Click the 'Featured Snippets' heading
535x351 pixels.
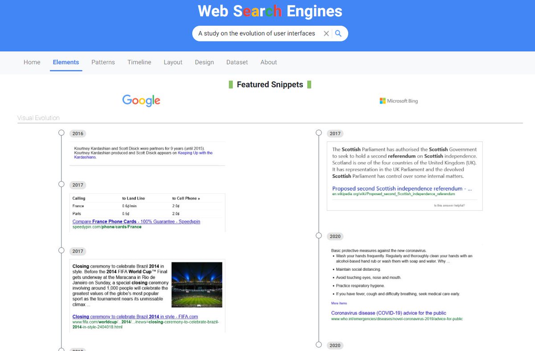[270, 85]
